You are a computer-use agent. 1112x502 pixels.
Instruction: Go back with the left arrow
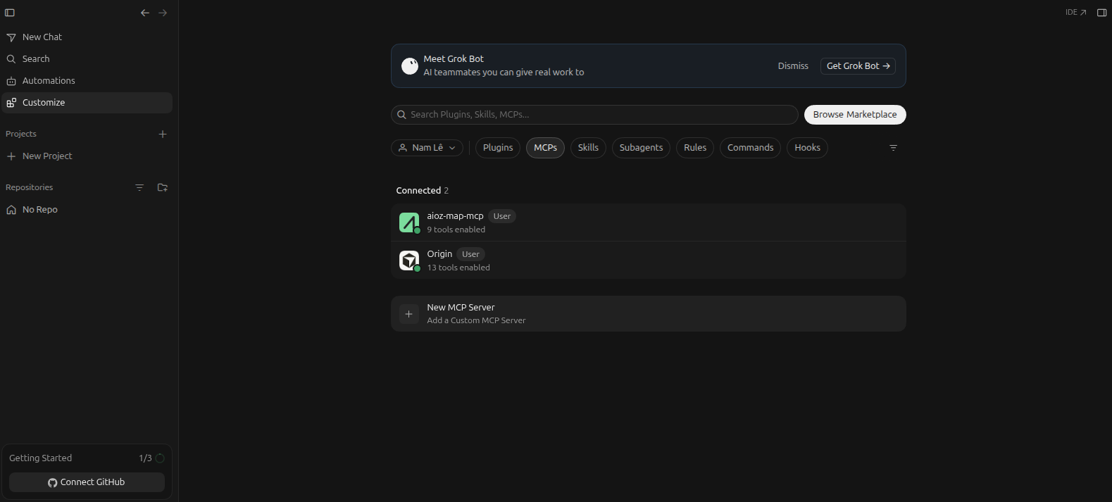pos(145,13)
